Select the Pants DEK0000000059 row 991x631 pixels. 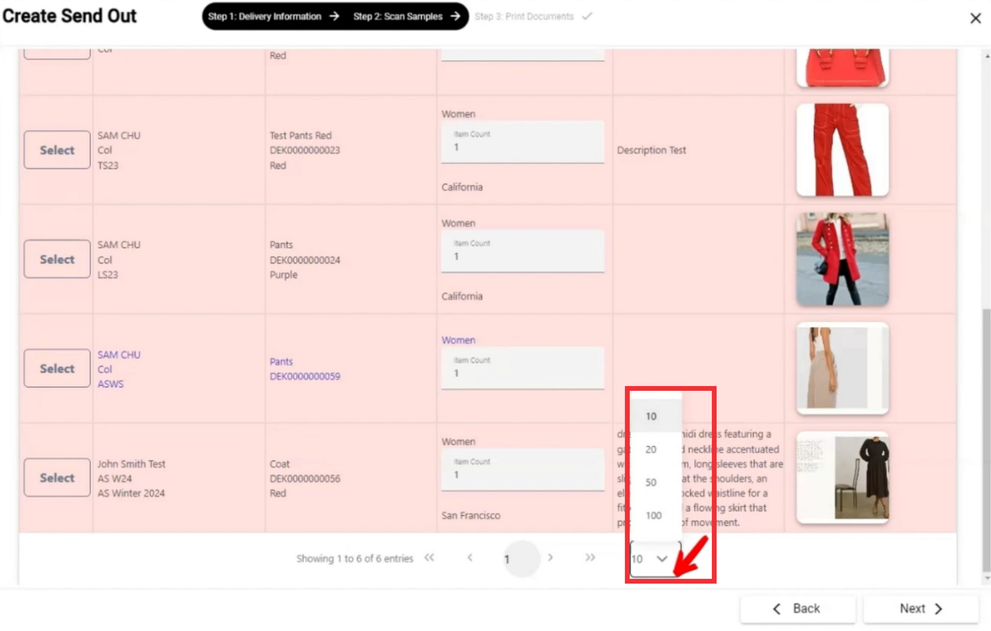coord(57,369)
